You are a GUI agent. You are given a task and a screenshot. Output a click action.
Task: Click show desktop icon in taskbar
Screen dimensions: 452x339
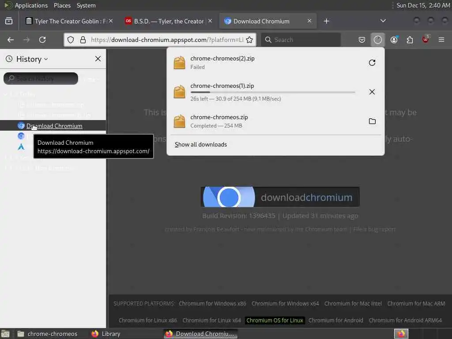[5, 334]
